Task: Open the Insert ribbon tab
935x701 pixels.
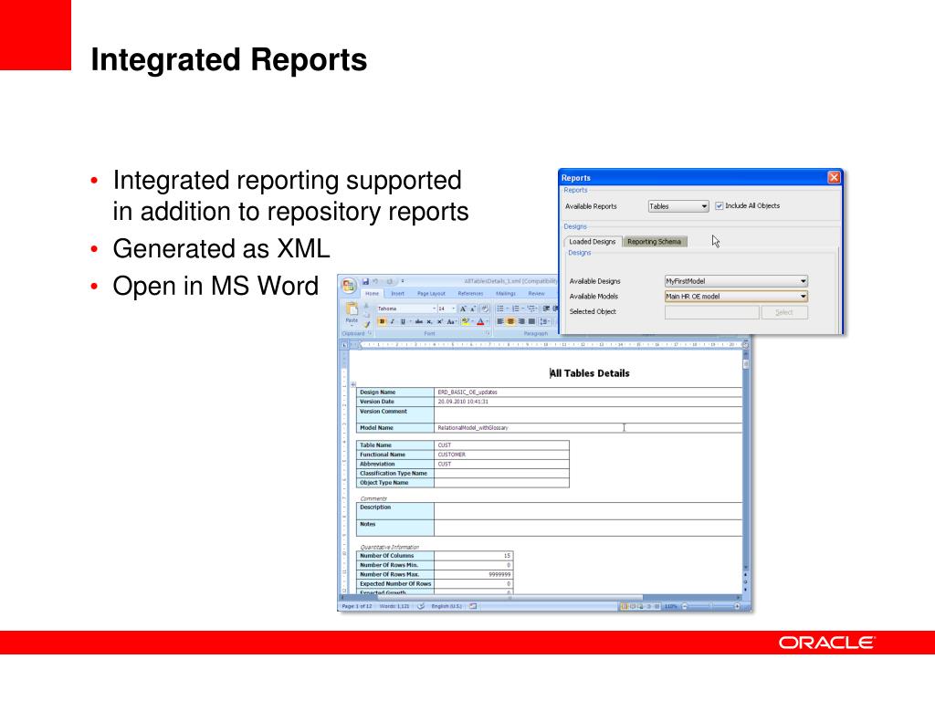Action: point(398,294)
